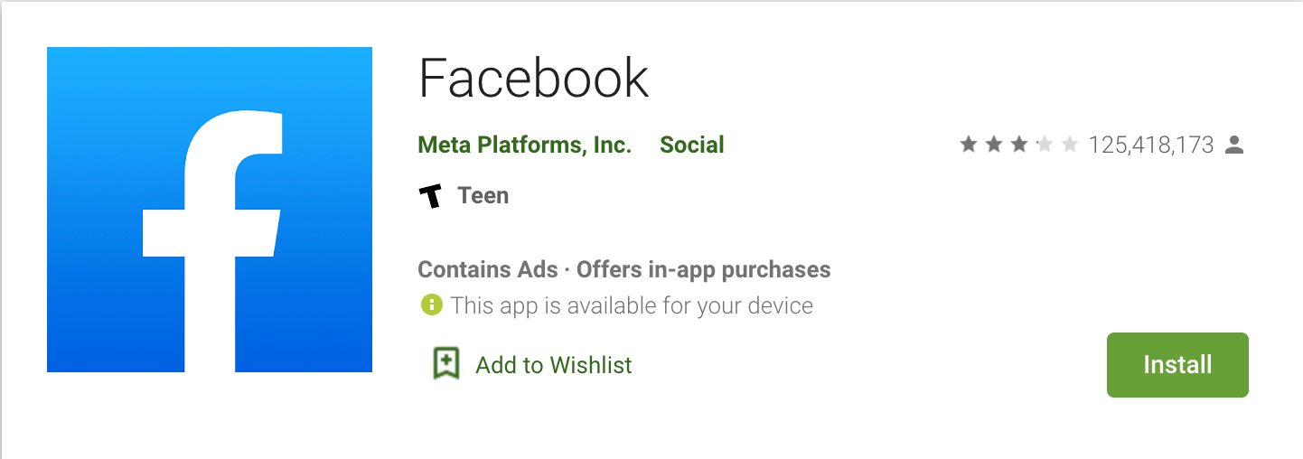1303x459 pixels.
Task: Select the Add to Wishlist text
Action: (x=554, y=365)
